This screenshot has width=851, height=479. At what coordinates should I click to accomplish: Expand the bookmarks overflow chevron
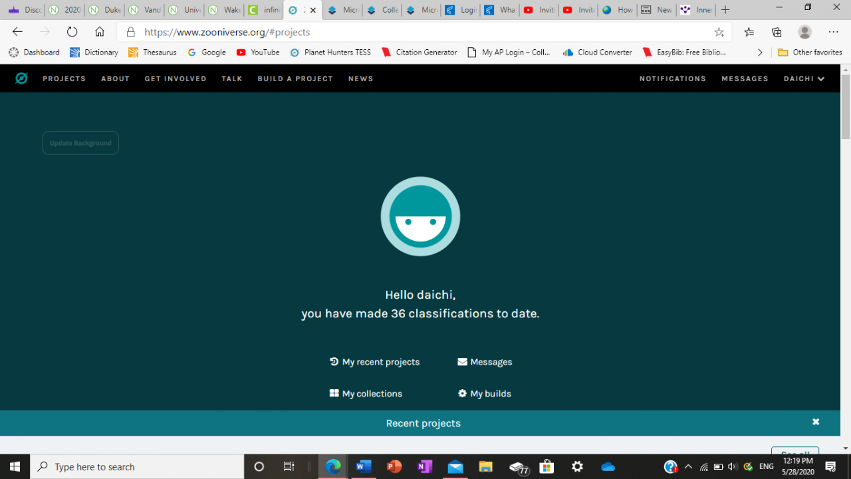click(760, 52)
